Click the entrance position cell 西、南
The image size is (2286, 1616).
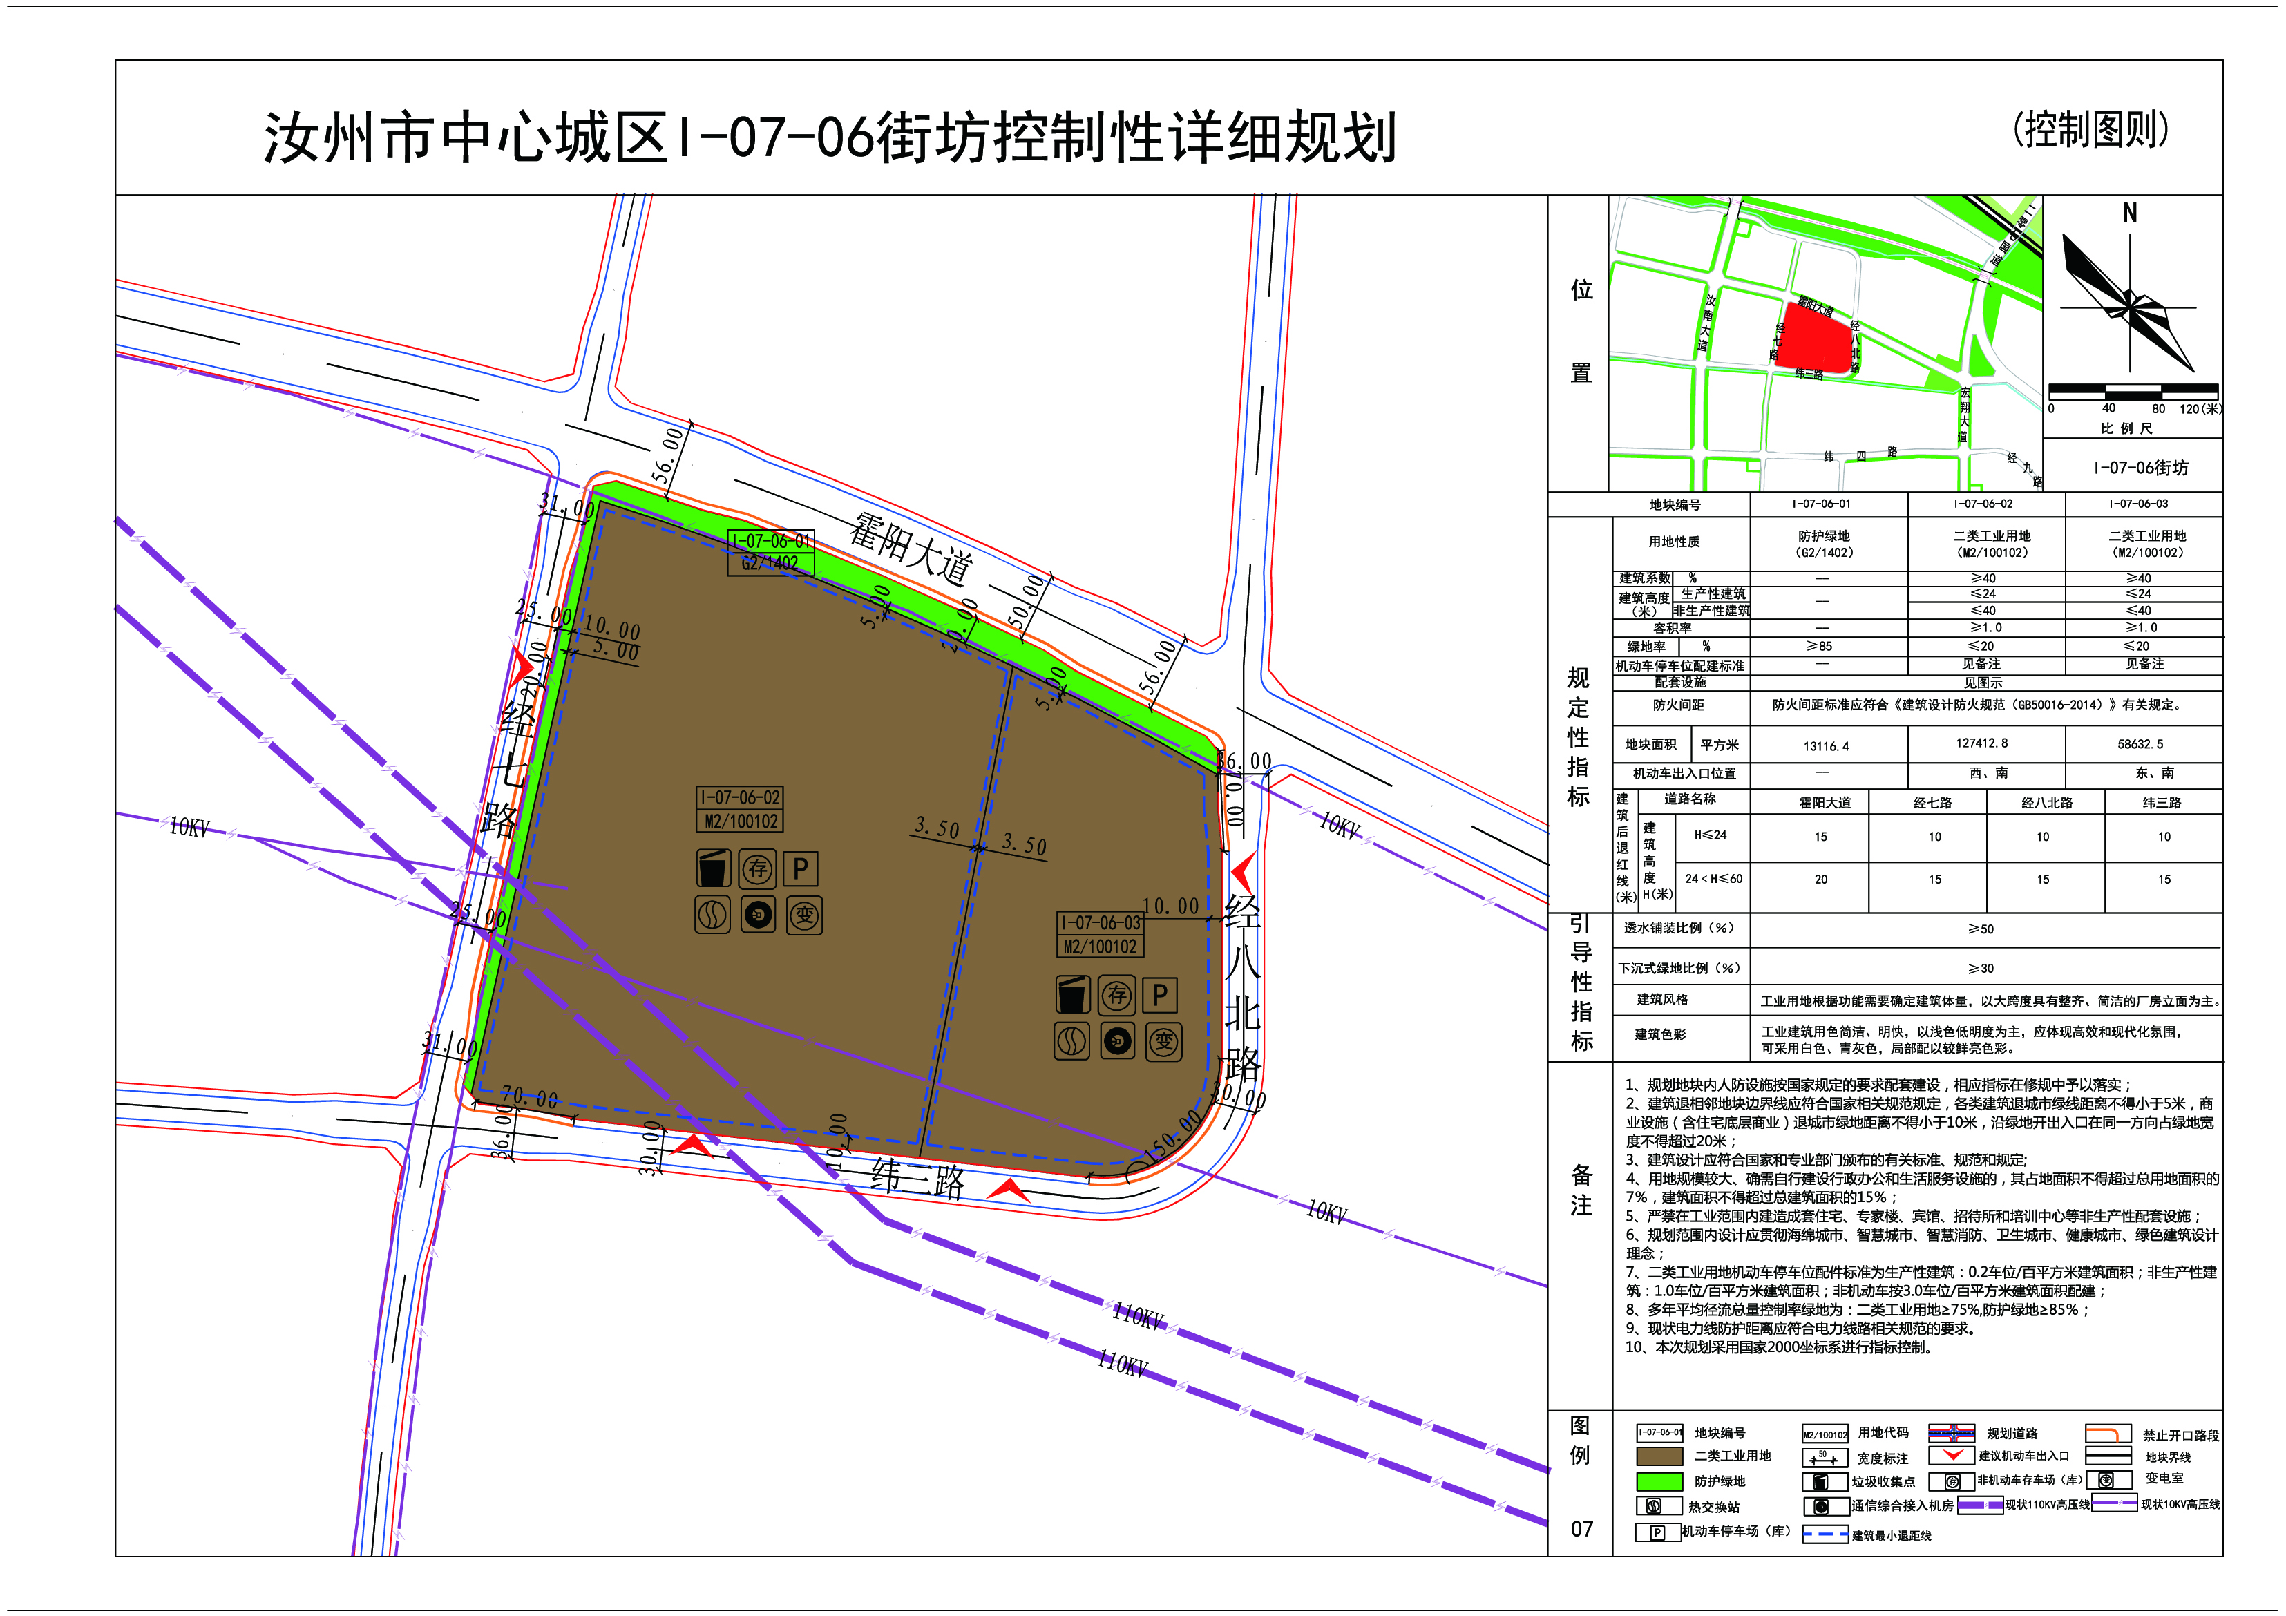coord(1988,774)
